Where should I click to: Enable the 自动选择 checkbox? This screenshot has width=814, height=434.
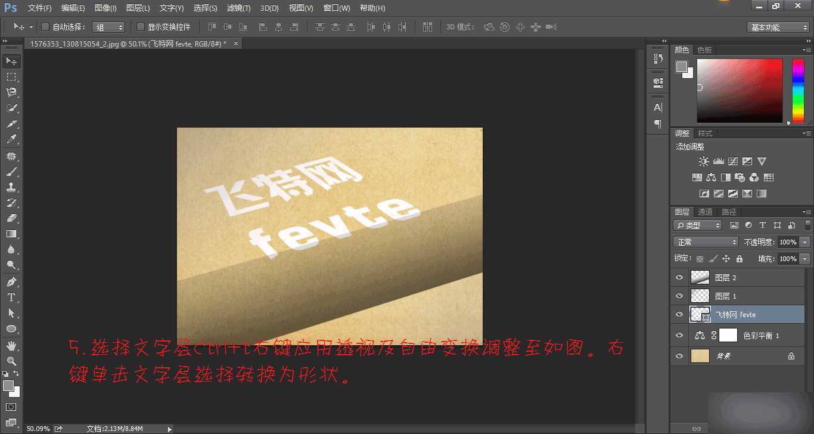45,27
